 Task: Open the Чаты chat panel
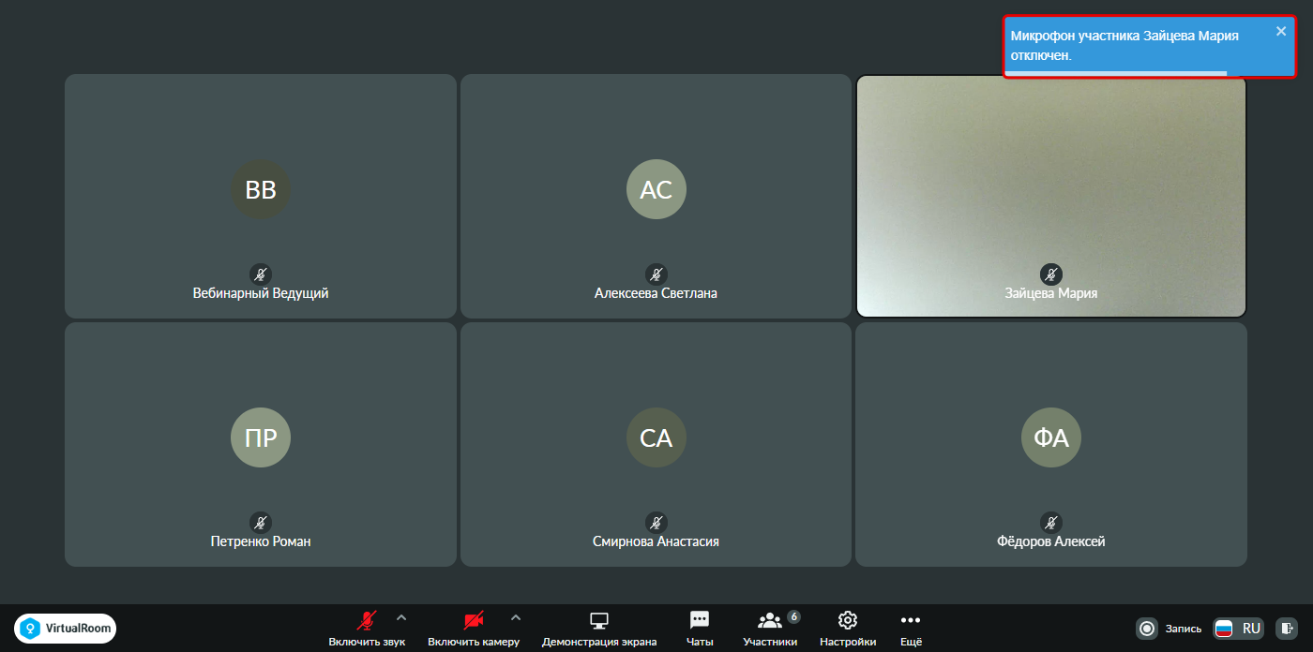tap(700, 628)
